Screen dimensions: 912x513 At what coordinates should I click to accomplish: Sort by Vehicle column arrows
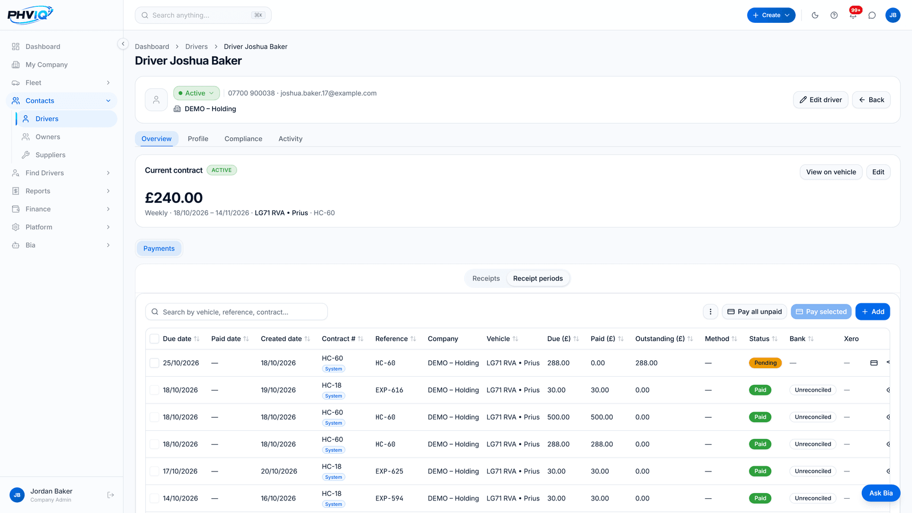(515, 339)
